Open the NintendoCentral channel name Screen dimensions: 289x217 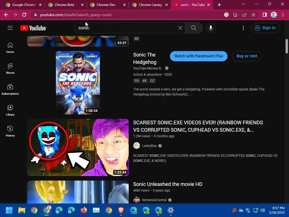click(154, 200)
